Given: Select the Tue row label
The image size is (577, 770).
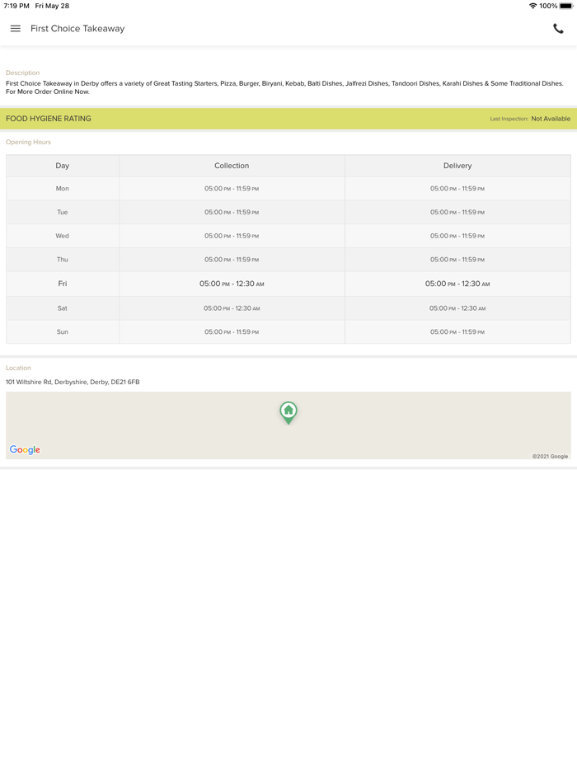Looking at the screenshot, I should [63, 212].
